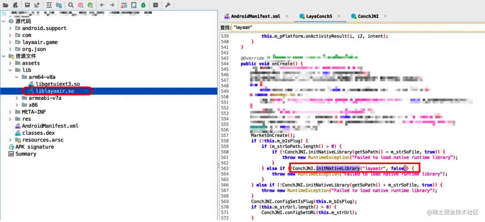Switch to the AndroidManifest.xml tab
The width and height of the screenshot is (485, 222).
point(256,16)
